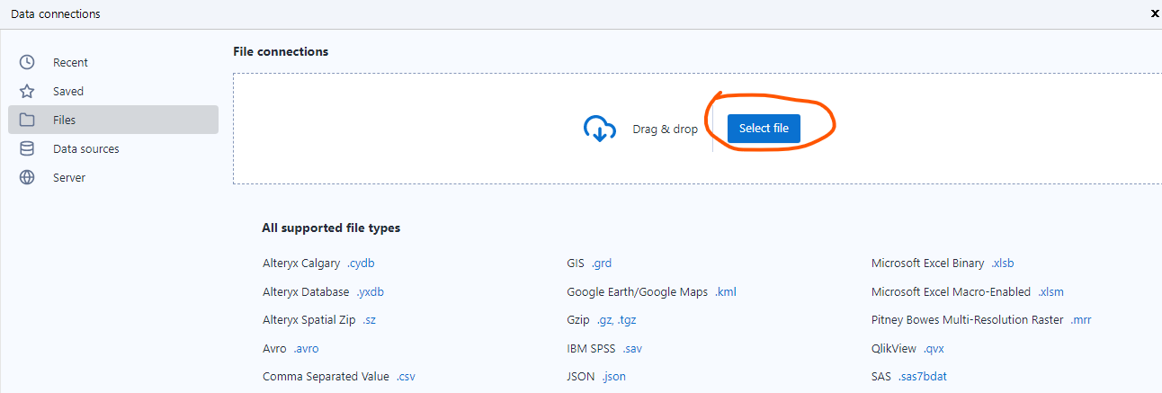Click the cloud download drag & drop icon
Image resolution: width=1162 pixels, height=393 pixels.
pos(599,129)
